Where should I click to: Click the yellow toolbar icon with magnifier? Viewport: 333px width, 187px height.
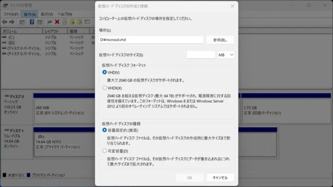(80, 22)
